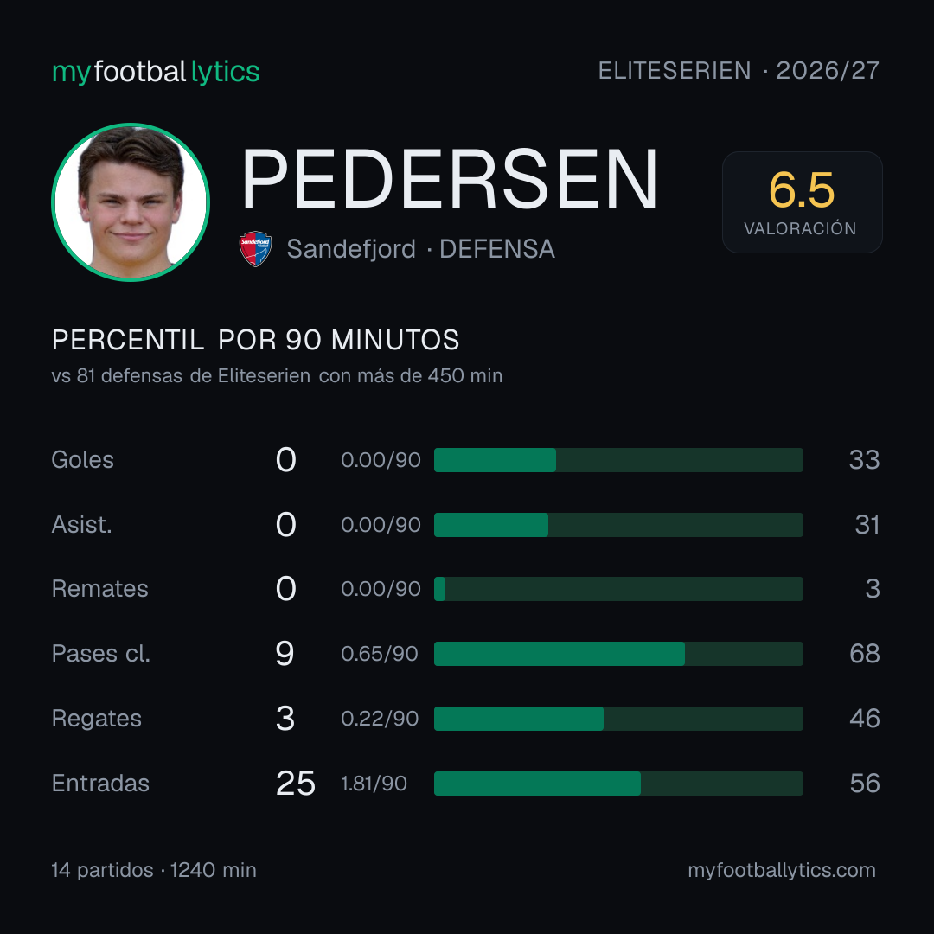This screenshot has width=934, height=934.
Task: Click the Sandefjord Defensa team text
Action: 420,249
